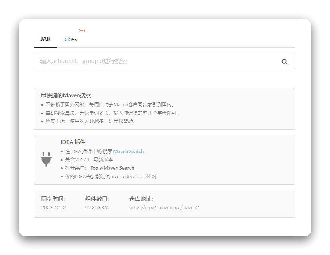Click the search magnifier icon

(x=285, y=62)
